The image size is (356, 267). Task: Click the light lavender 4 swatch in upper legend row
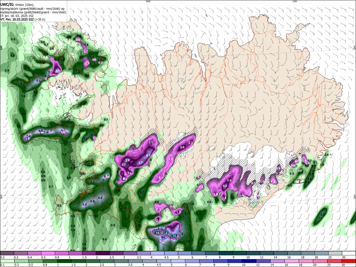(x=157, y=253)
